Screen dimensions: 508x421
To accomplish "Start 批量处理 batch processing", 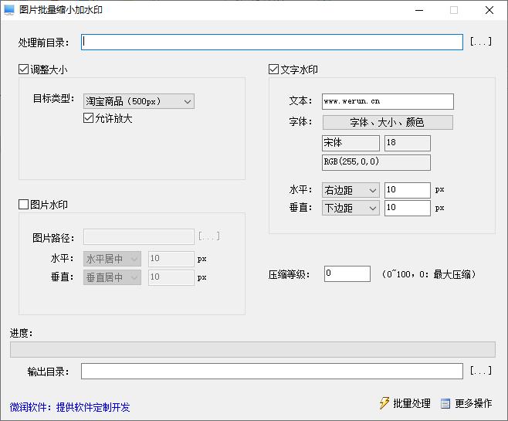I will 405,403.
